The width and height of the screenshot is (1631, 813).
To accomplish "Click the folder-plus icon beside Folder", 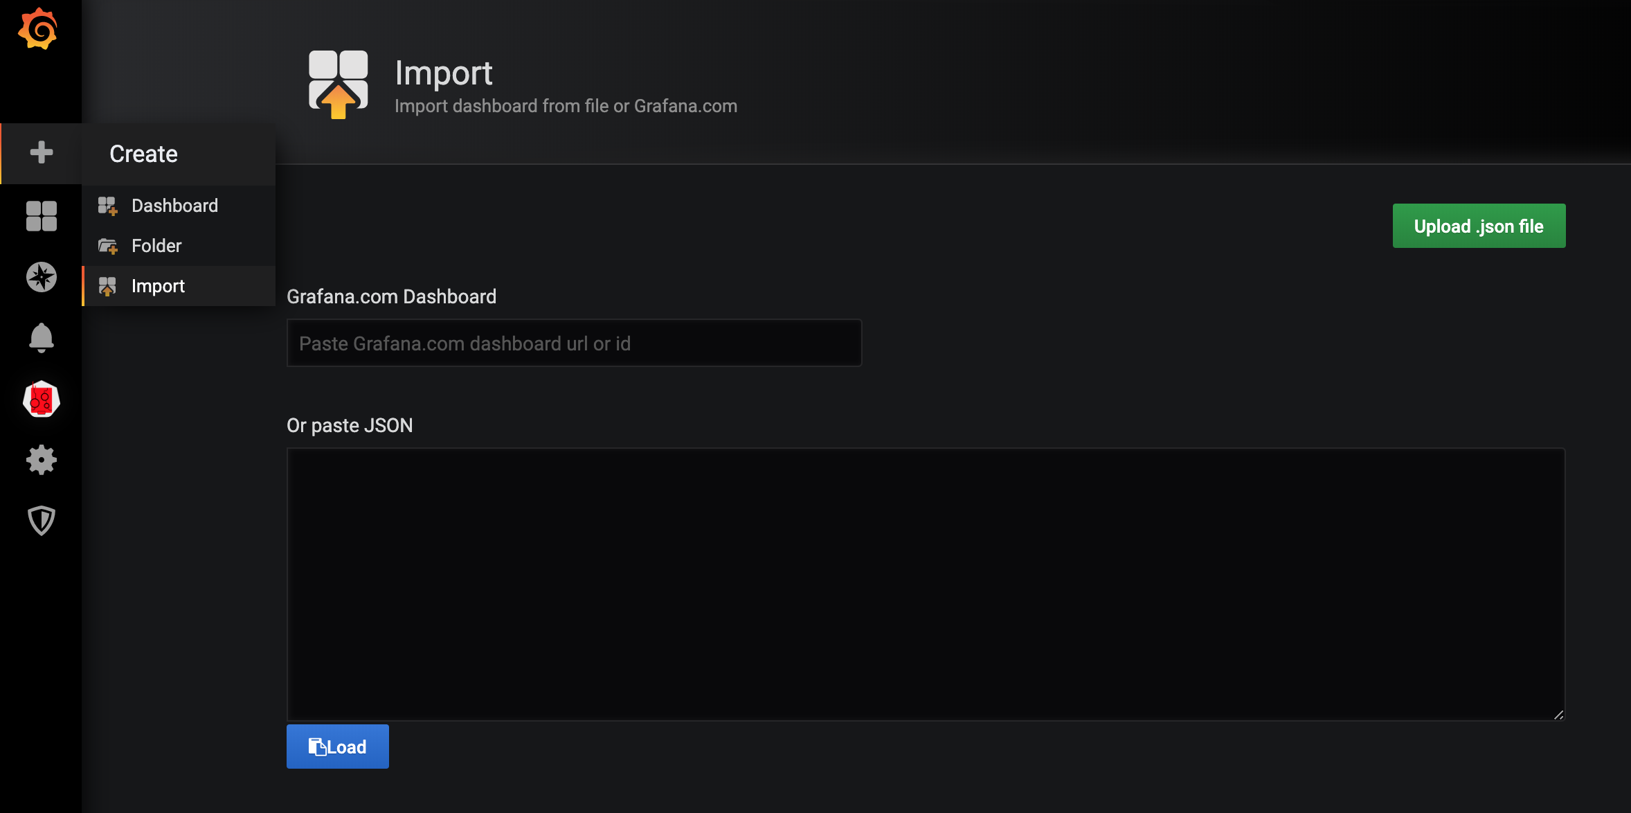I will click(x=107, y=246).
